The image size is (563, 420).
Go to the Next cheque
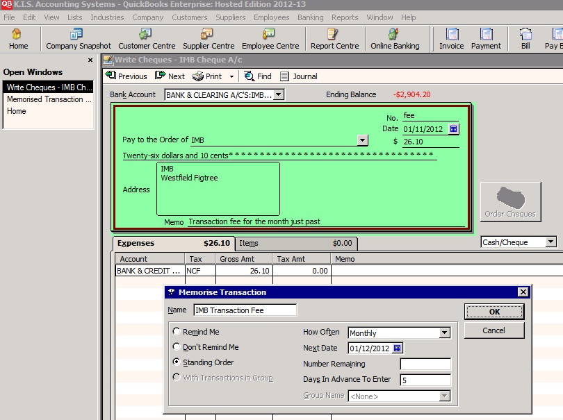[170, 76]
